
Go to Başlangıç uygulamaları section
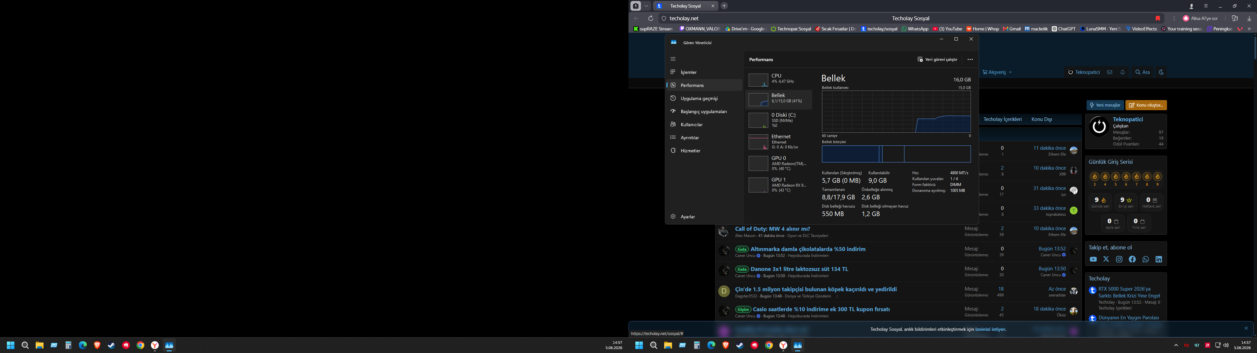tap(704, 112)
